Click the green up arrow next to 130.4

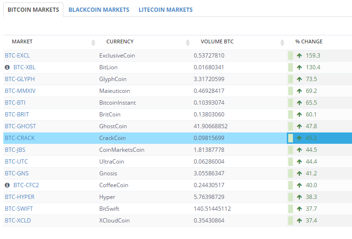click(x=299, y=67)
